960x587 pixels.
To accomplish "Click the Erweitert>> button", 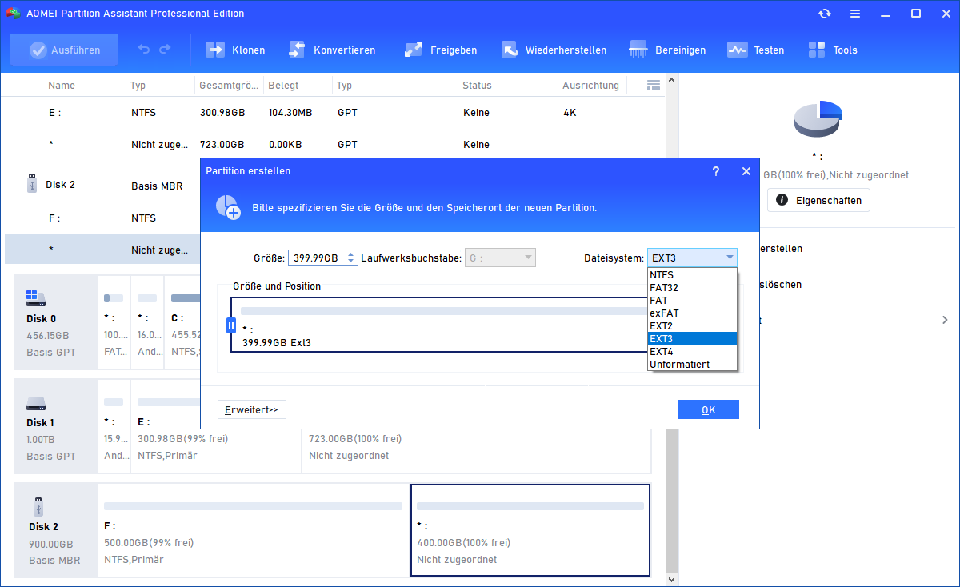I will pos(251,409).
